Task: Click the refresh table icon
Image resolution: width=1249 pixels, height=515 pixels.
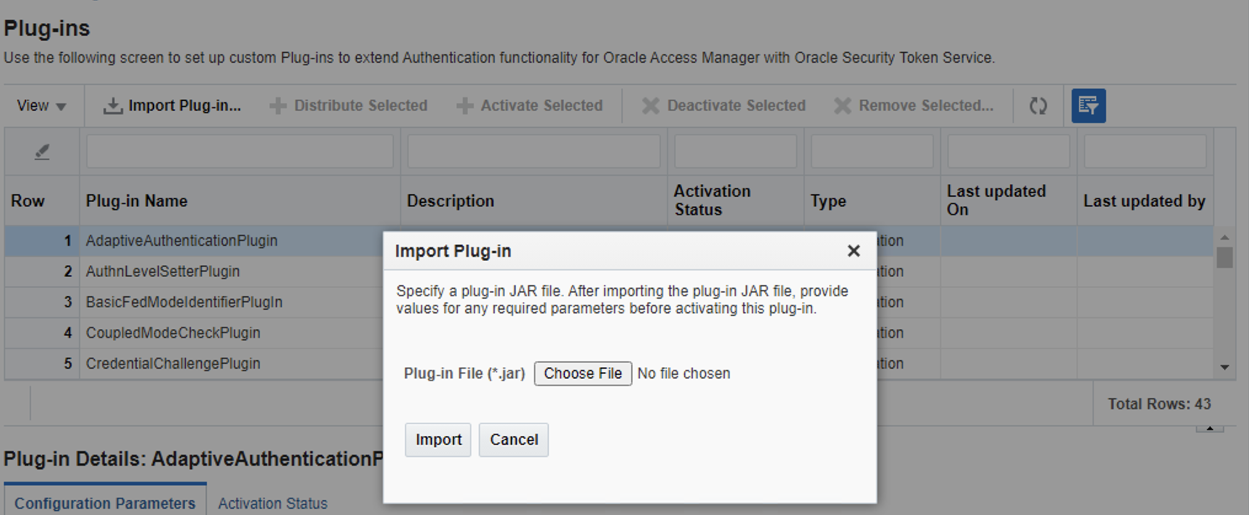Action: [x=1038, y=106]
